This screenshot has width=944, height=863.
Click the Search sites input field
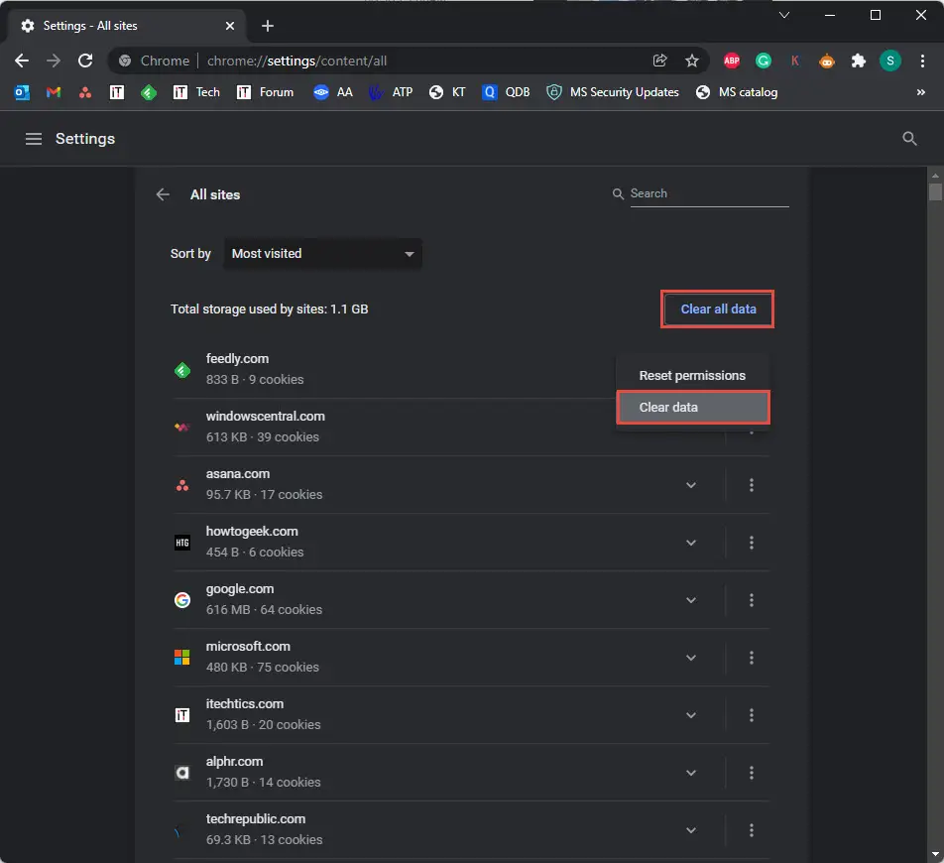pyautogui.click(x=709, y=193)
